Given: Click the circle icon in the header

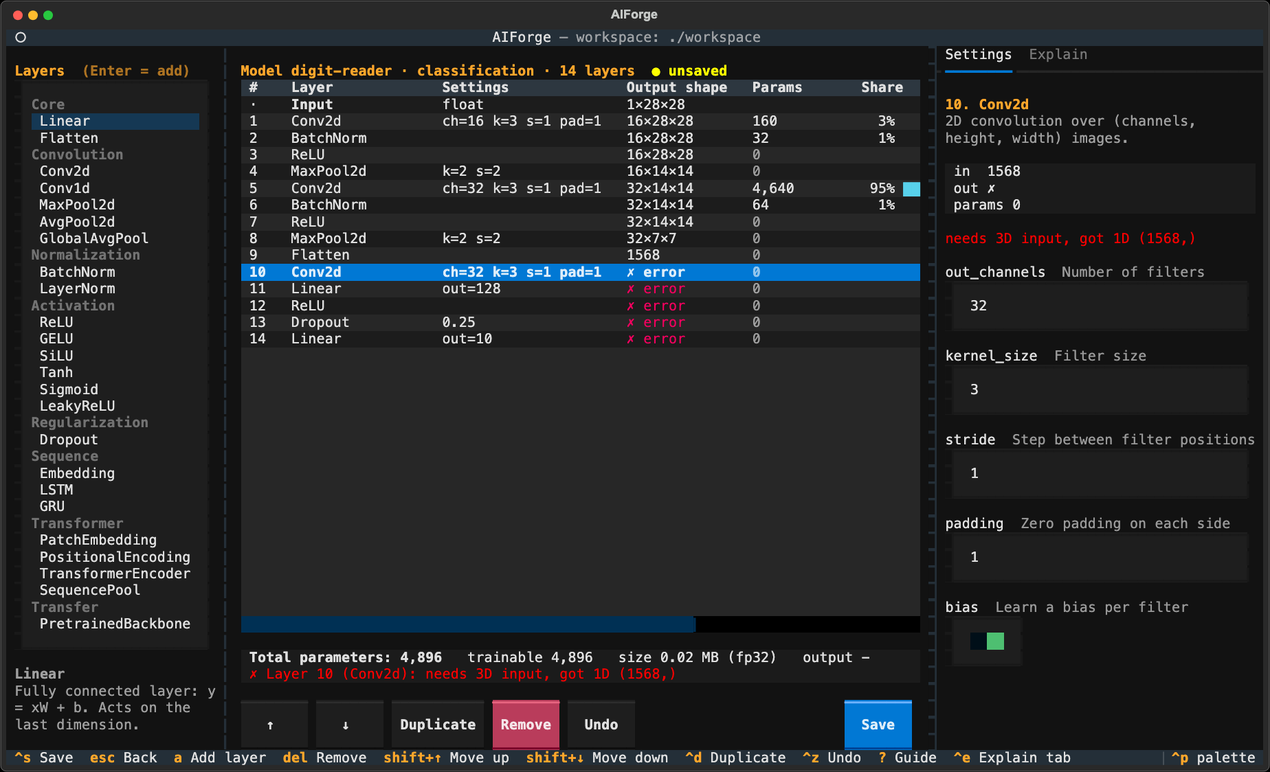Looking at the screenshot, I should pos(21,37).
